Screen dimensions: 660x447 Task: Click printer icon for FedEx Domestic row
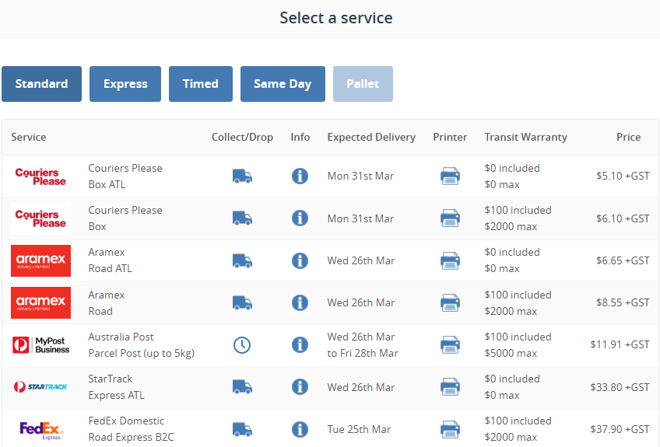pyautogui.click(x=450, y=429)
